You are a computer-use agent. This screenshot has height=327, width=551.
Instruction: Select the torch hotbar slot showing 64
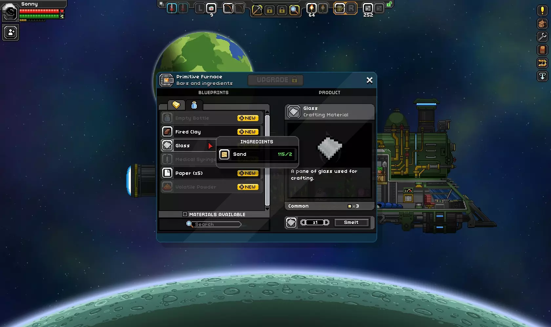(x=311, y=8)
